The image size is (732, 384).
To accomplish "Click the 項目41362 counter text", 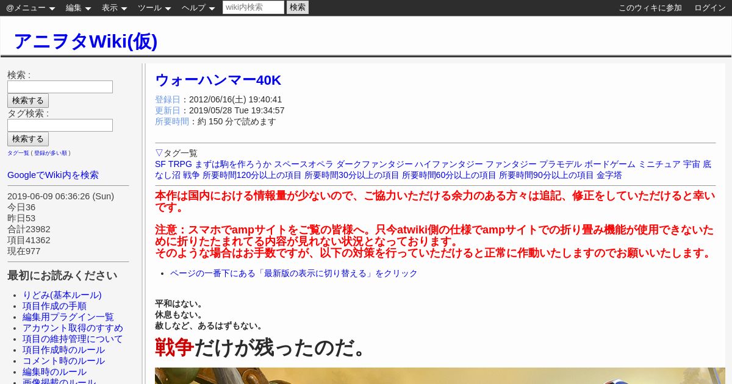I will [x=29, y=240].
